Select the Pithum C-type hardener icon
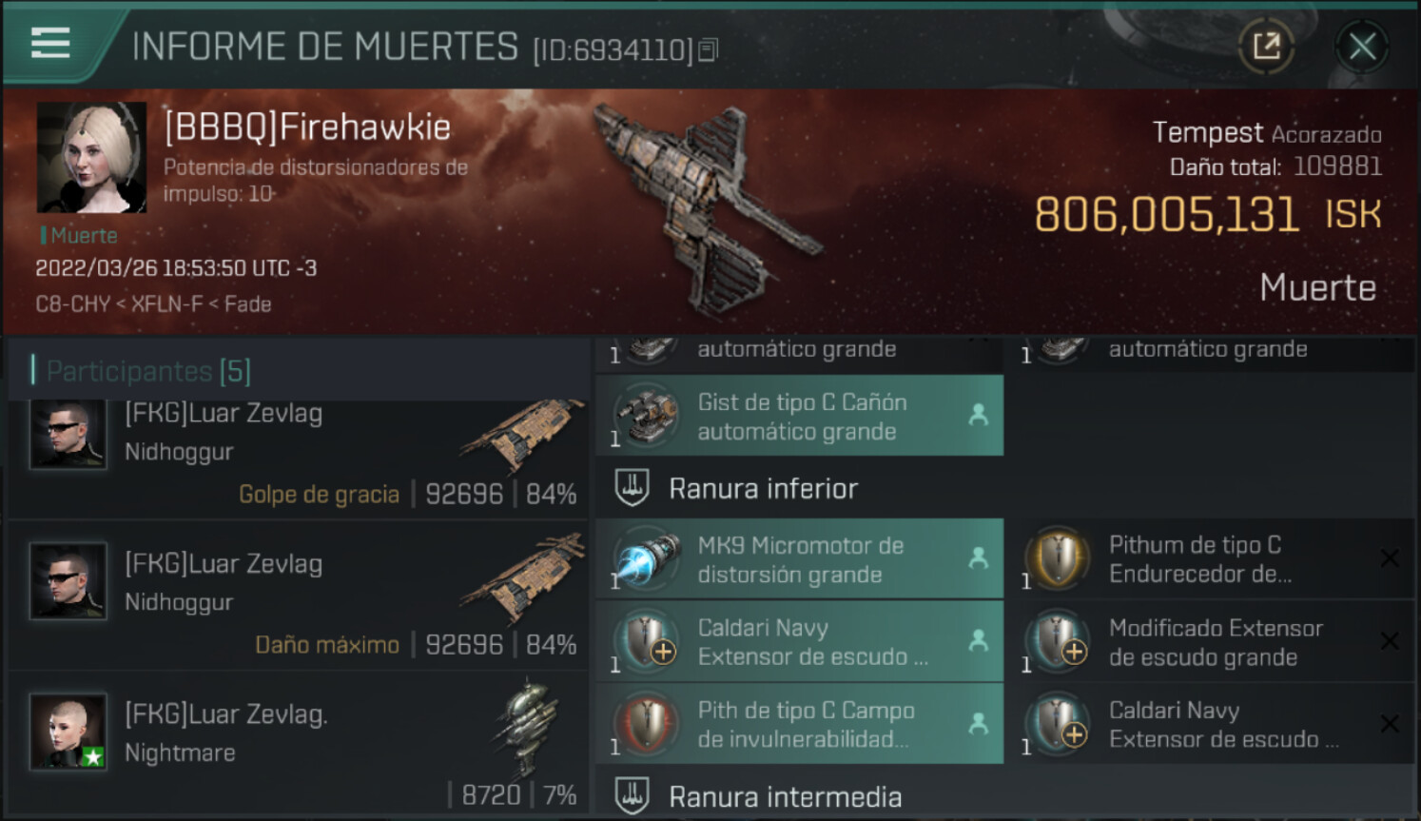Screen dimensions: 1421x821 coord(1058,557)
